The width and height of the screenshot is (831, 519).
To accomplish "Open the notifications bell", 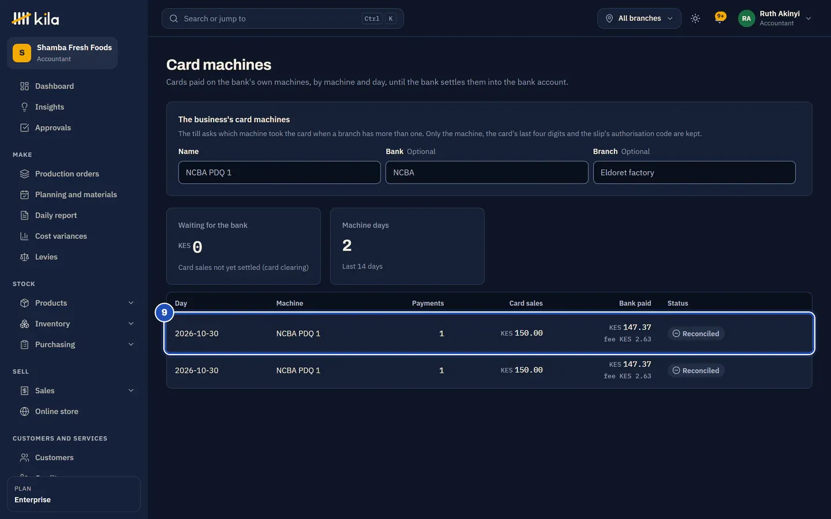I will (720, 18).
